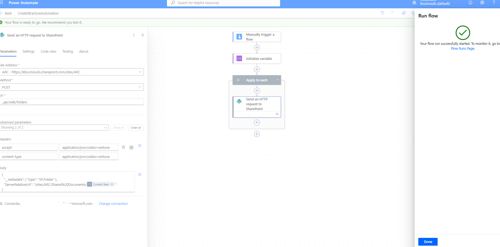Switch headers to text mode icon
The height and width of the screenshot is (247, 500).
pos(131,147)
